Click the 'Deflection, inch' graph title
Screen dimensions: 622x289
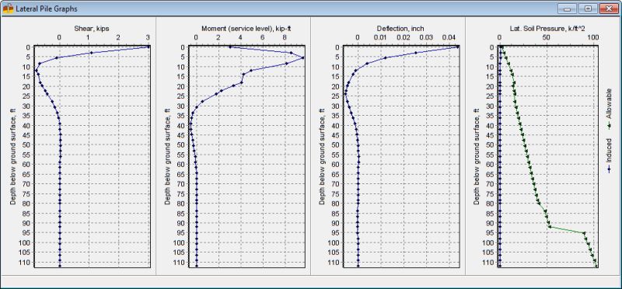click(x=401, y=29)
